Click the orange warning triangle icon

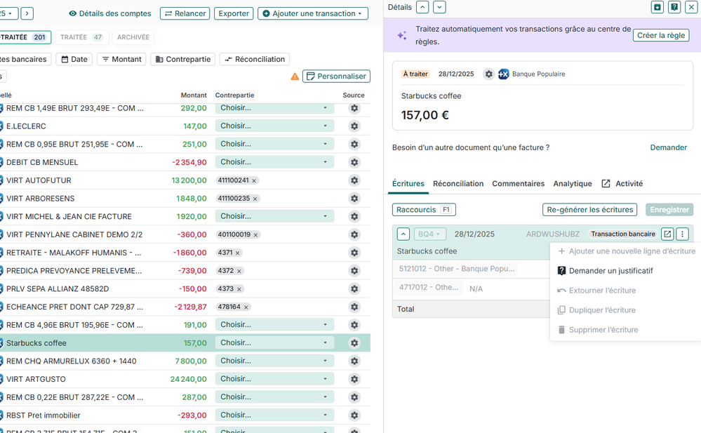(295, 76)
